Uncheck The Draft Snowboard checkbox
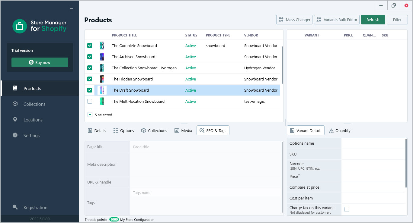Screen dimensions: 413x223 pos(90,90)
